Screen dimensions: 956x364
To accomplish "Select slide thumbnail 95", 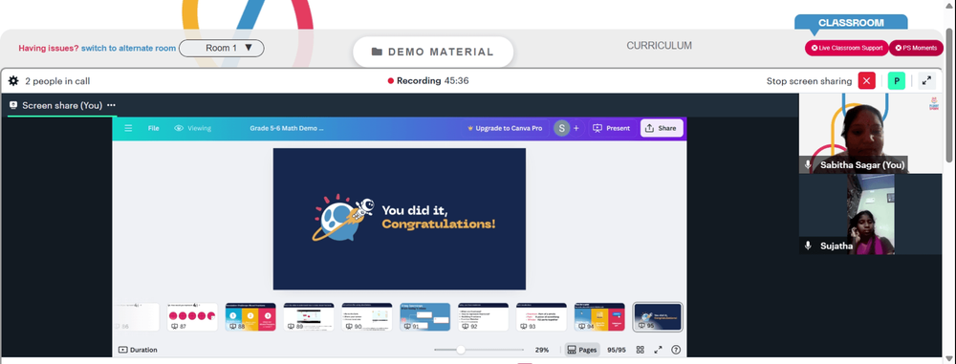I will 658,317.
